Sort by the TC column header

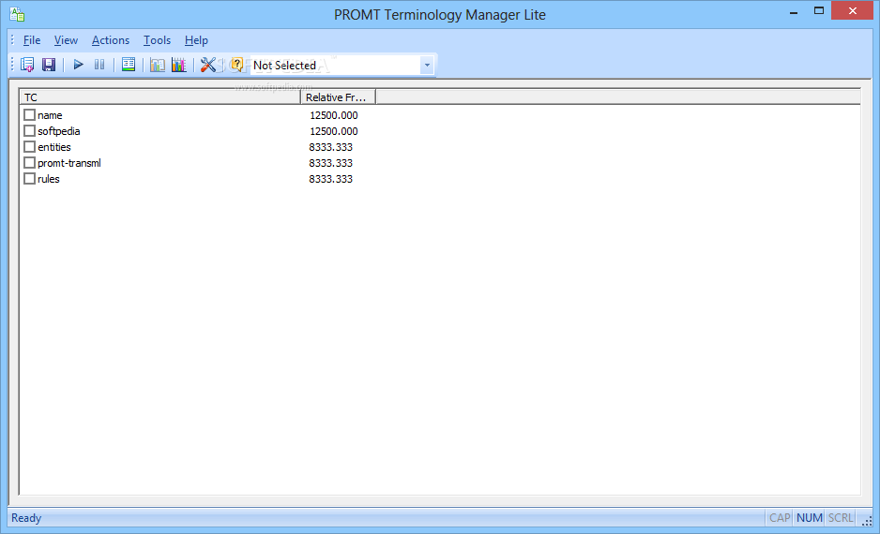pyautogui.click(x=160, y=96)
